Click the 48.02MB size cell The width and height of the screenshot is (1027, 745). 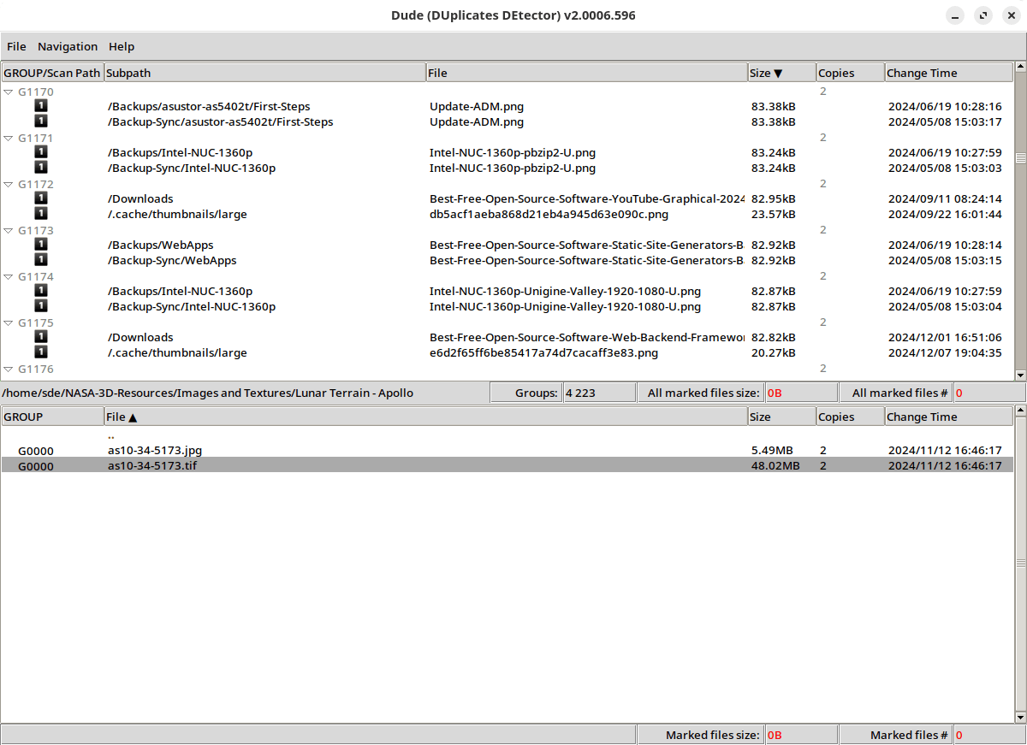click(x=775, y=465)
